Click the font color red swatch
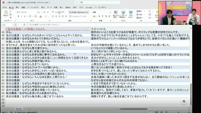The width and height of the screenshot is (201, 113). (x=40, y=16)
